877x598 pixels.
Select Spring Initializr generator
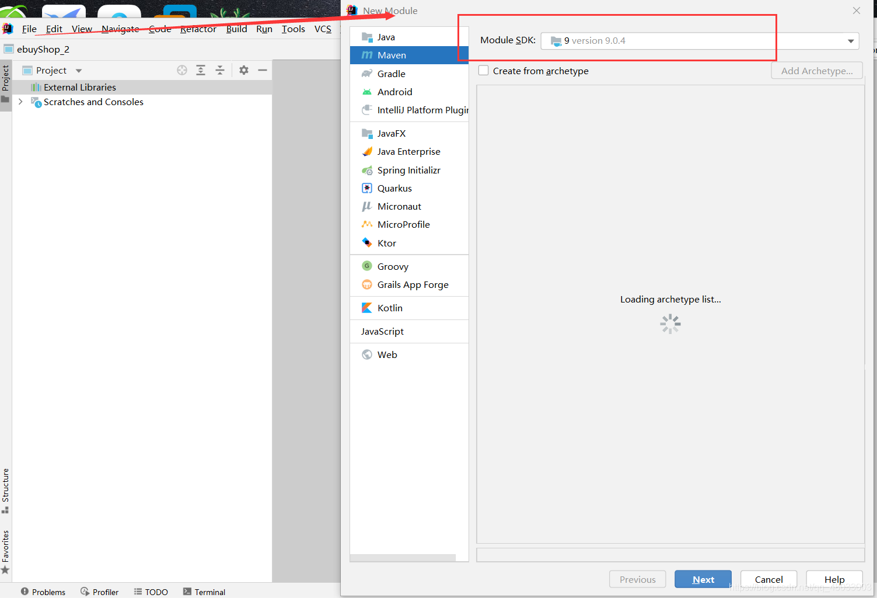click(x=409, y=170)
